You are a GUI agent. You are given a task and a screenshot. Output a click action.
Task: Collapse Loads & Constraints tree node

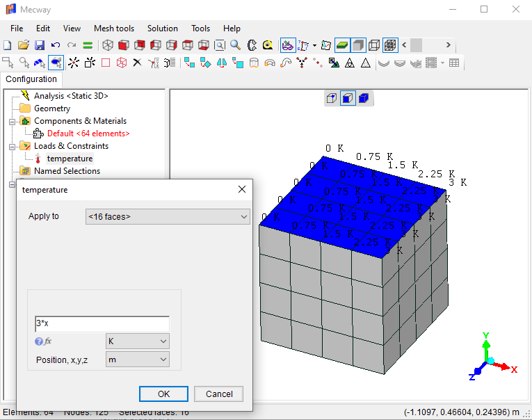(13, 147)
